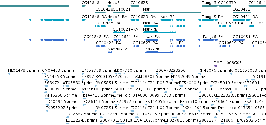This screenshot has width=266, height=125.
Task: Select the AT16368.5prime EST label
Action: point(61,95)
